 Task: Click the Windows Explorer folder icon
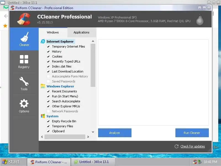[43, 86]
